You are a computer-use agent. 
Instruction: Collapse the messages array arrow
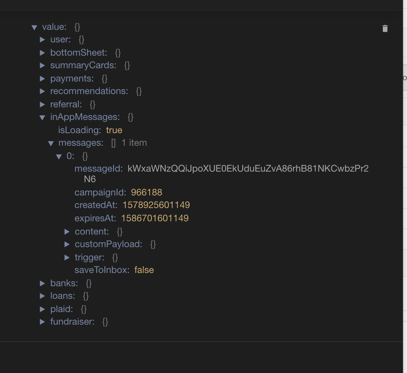[51, 143]
